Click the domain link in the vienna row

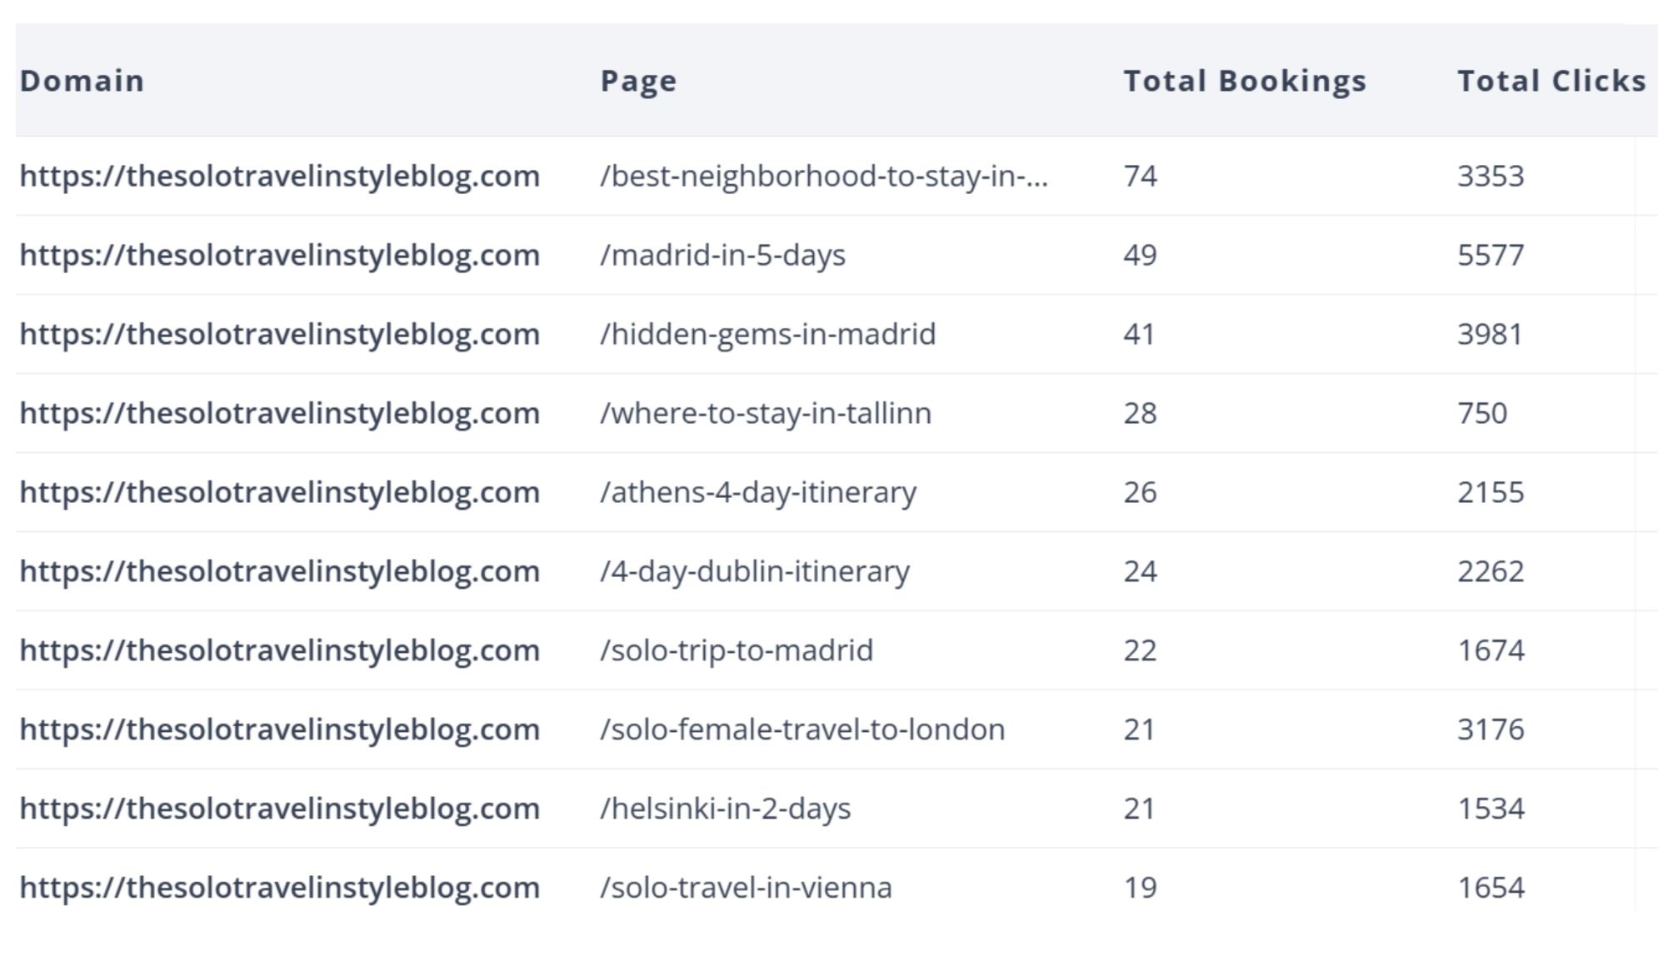pos(280,888)
